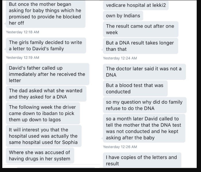Select the message 'they asked for a DNA'

[46, 94]
